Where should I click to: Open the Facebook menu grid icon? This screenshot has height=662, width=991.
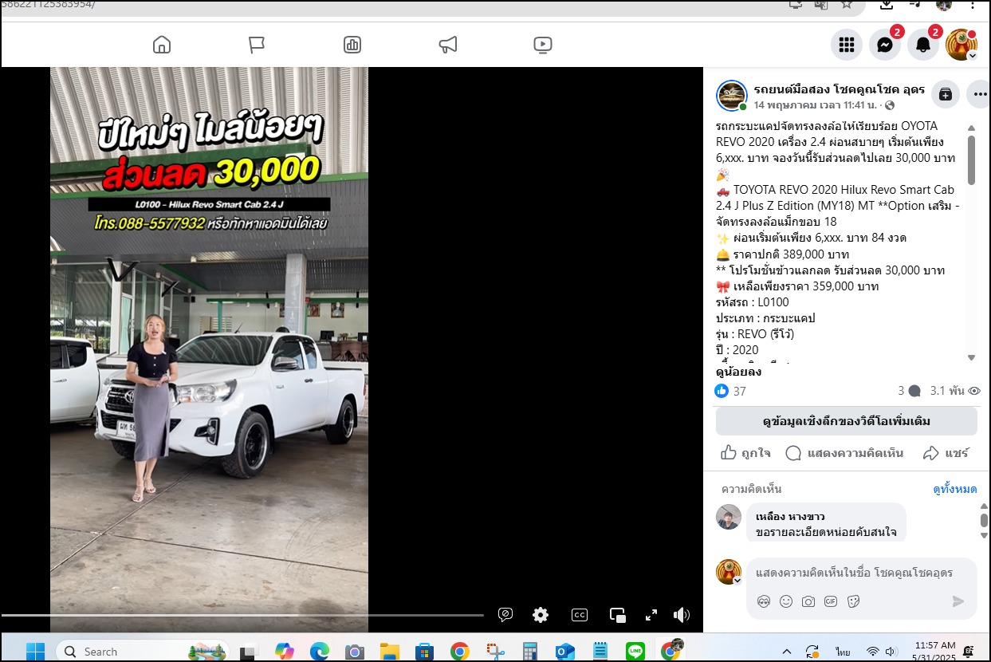point(847,45)
